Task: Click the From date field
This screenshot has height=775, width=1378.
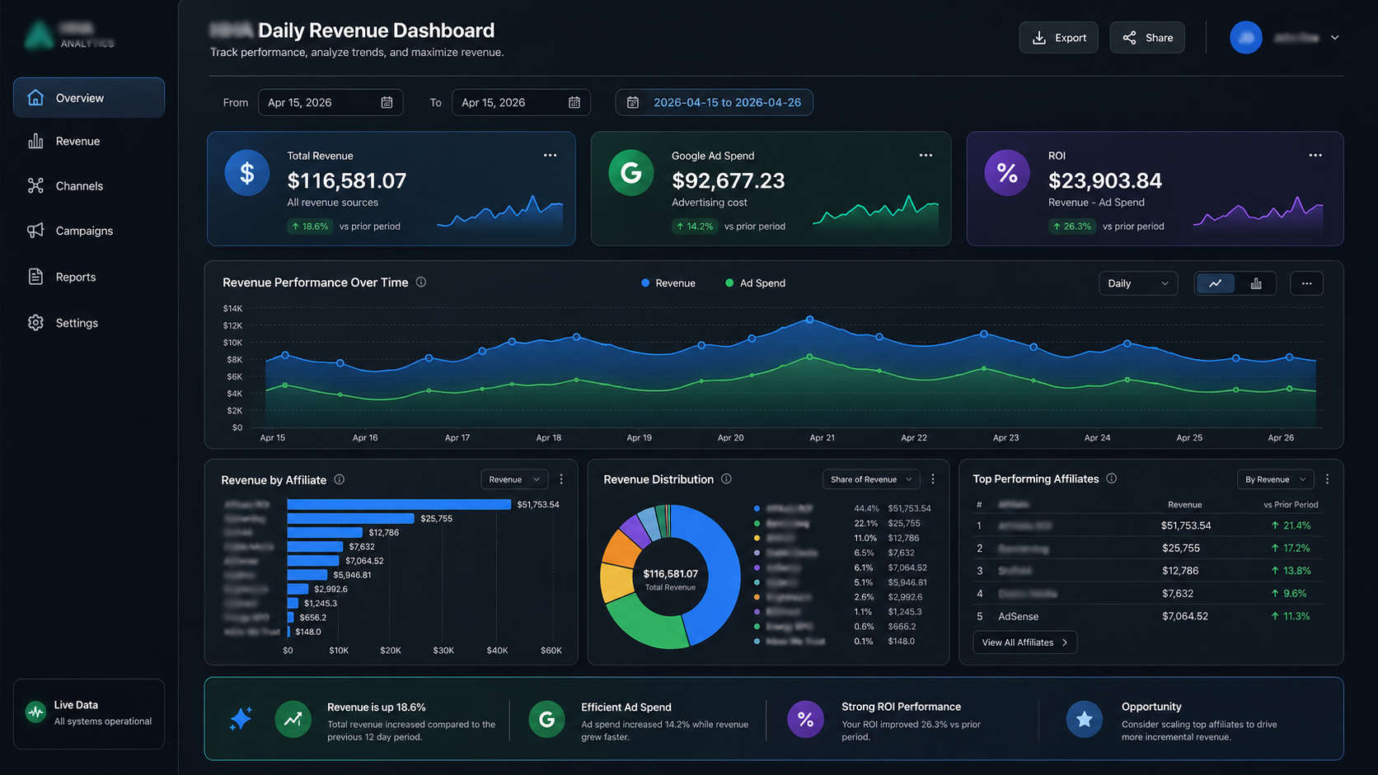Action: point(330,102)
